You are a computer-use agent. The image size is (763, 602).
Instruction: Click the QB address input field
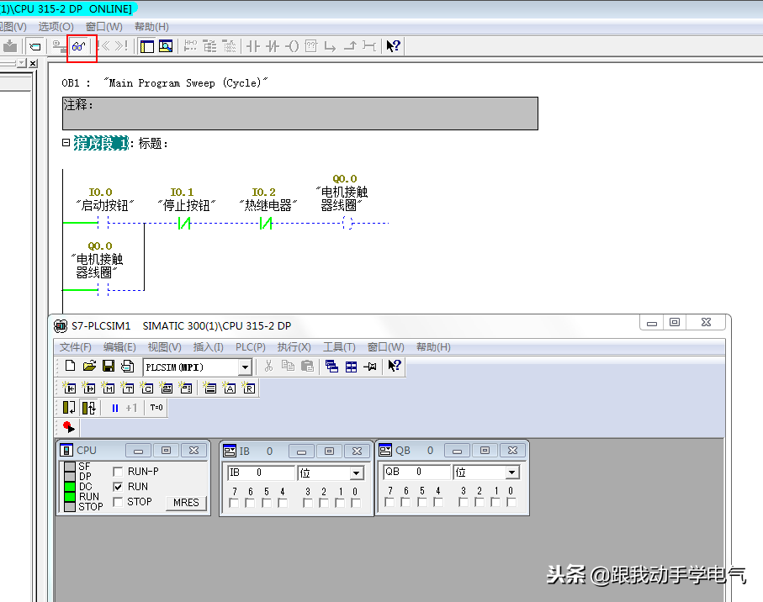[416, 473]
